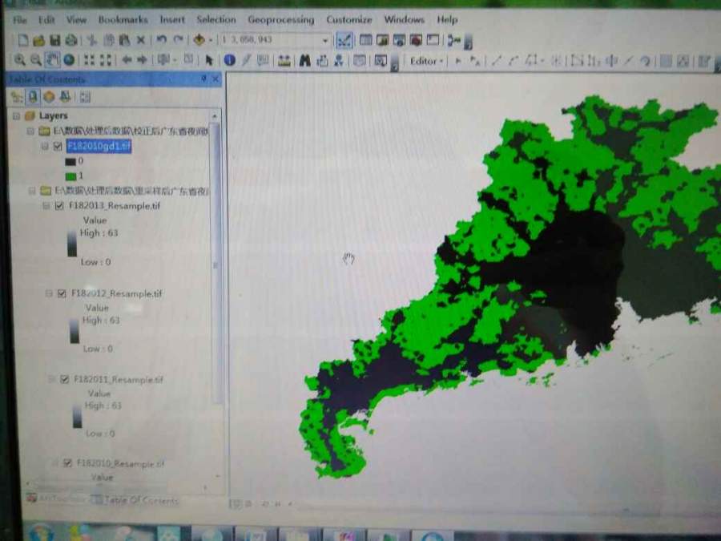Toggle the F182010_Resample.tif layer checkbox
The image size is (721, 541).
click(x=67, y=462)
